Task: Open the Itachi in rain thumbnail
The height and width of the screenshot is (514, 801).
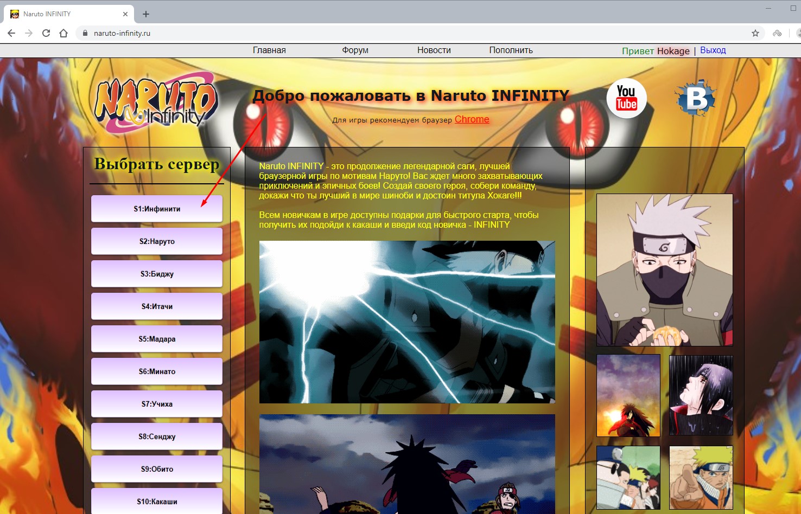Action: [701, 395]
